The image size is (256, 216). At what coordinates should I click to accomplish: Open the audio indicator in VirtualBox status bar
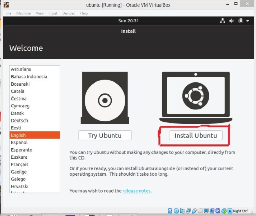(182, 211)
